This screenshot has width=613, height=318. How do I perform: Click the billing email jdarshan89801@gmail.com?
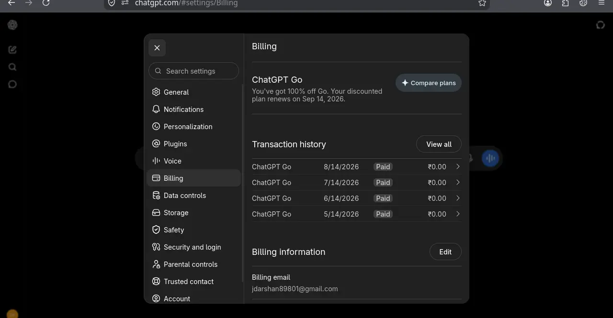coord(295,289)
